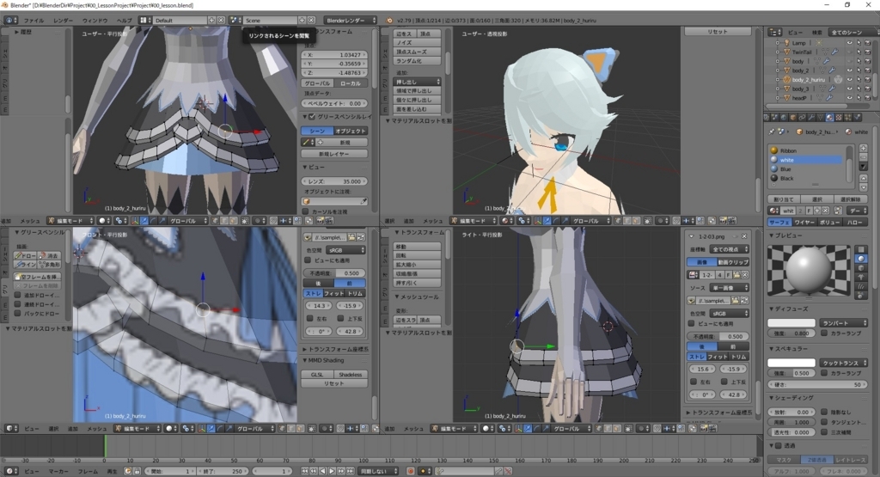Select cube preview type icon
The image size is (880, 477).
coord(861,267)
